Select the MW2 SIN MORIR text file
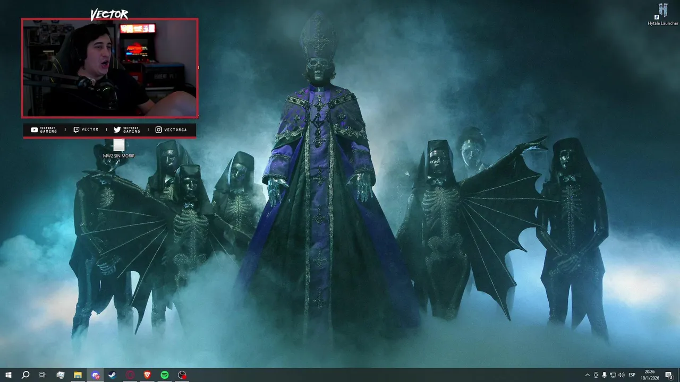 [119, 149]
